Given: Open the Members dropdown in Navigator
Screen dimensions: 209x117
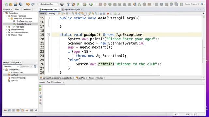Looking at the screenshot, I should tap(11, 66).
